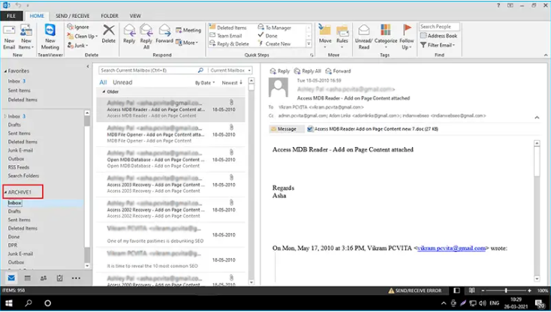Viewport: 551px width, 312px height.
Task: Switch to Calendar view in navigation bar
Action: click(28, 278)
